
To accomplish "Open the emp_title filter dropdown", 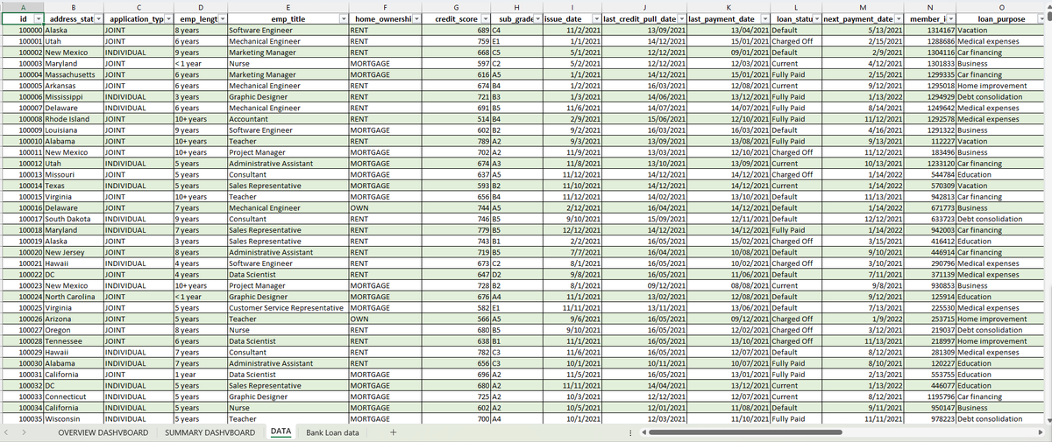I will (x=343, y=19).
